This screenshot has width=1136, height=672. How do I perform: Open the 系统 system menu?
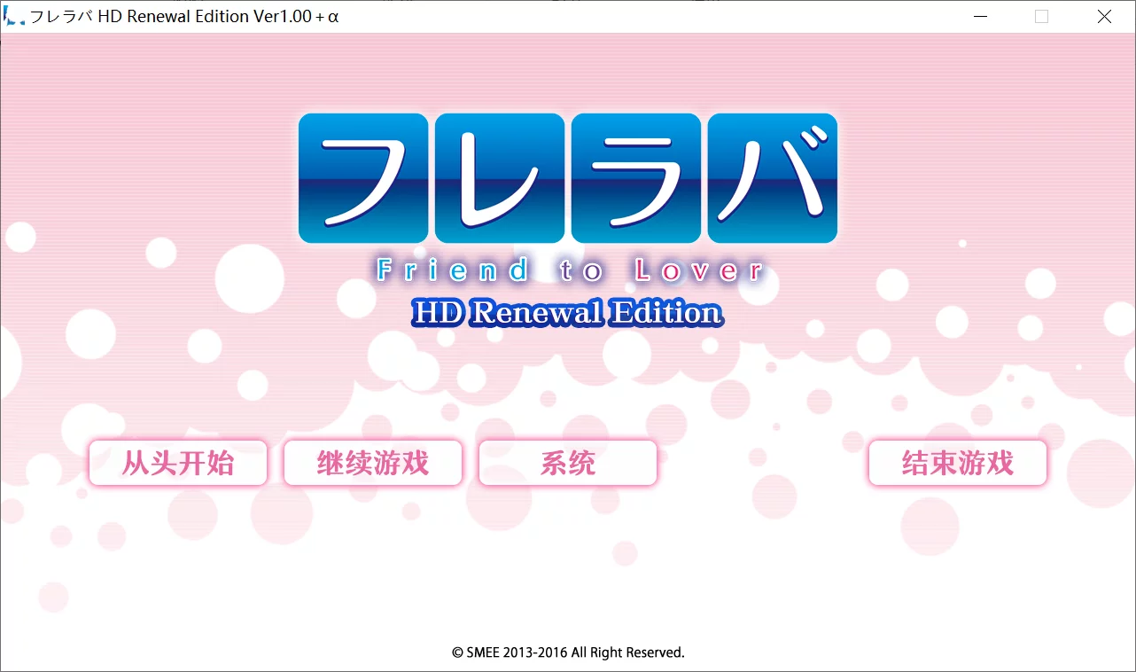pos(568,463)
